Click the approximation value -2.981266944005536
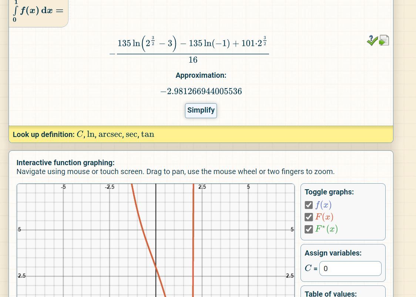 point(201,91)
